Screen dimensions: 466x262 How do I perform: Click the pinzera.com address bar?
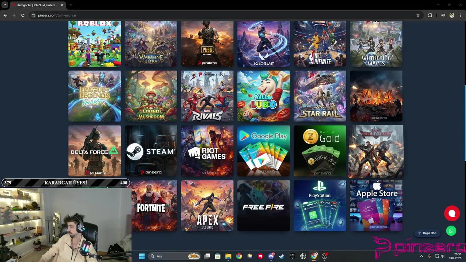pos(226,15)
